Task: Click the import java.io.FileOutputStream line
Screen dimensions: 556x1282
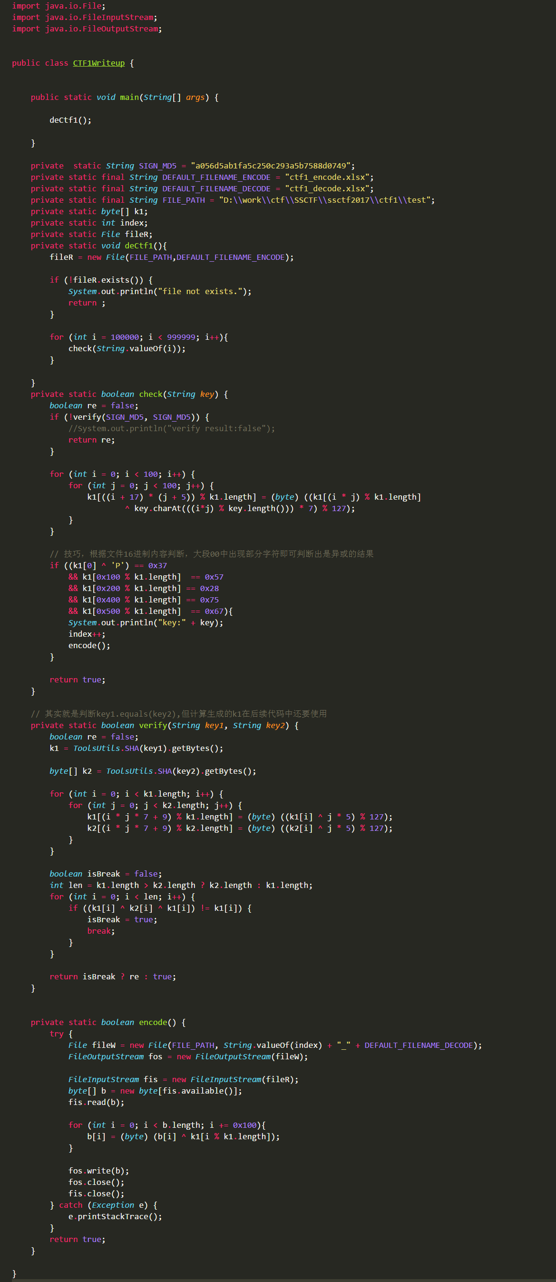Action: (x=87, y=29)
